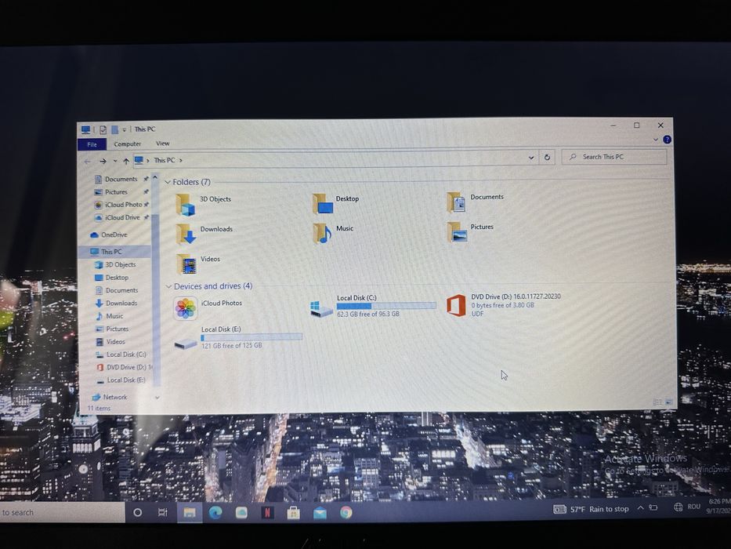Click ROU input language indicator
731x549 pixels.
point(693,507)
